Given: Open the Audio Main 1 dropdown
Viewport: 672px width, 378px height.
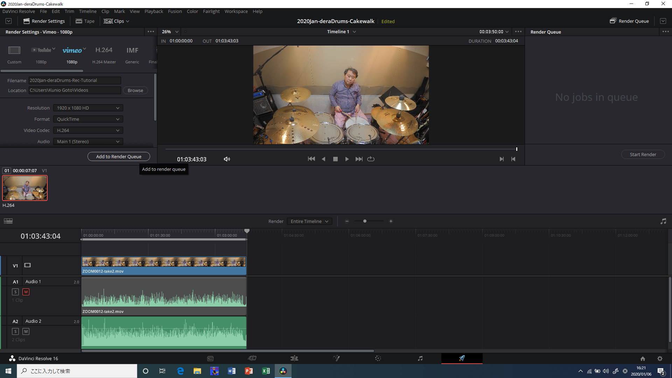Looking at the screenshot, I should point(88,142).
